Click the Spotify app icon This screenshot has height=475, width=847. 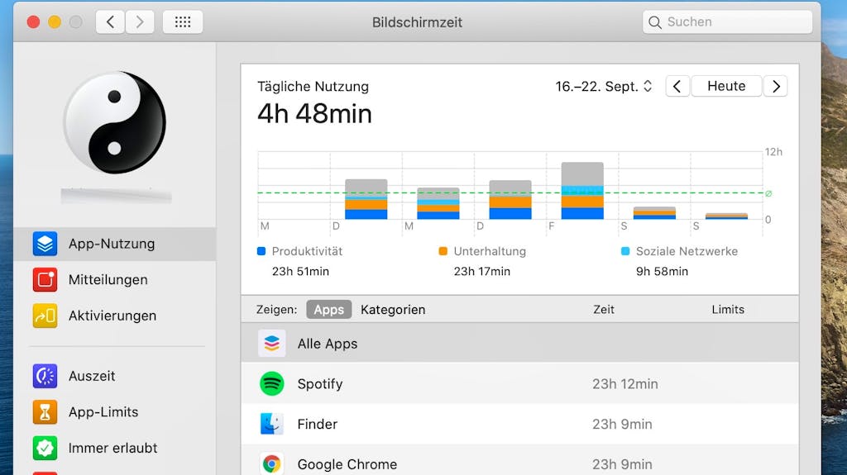271,384
